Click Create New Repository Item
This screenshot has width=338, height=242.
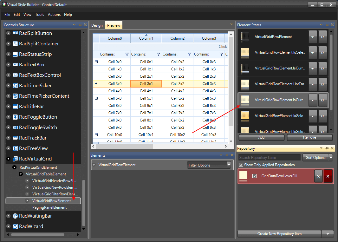point(279,234)
